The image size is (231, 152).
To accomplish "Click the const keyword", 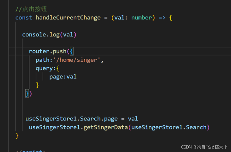I will pyautogui.click(x=24, y=18).
